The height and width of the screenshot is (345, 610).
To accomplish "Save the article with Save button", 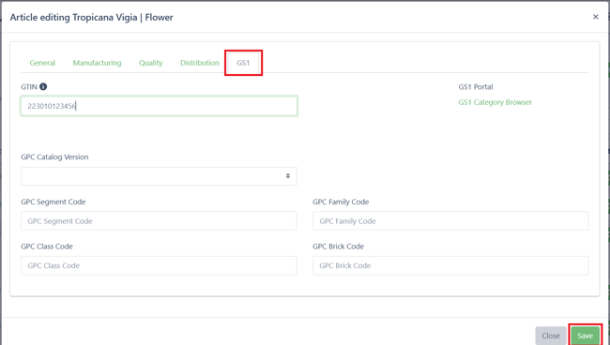I will pyautogui.click(x=585, y=336).
